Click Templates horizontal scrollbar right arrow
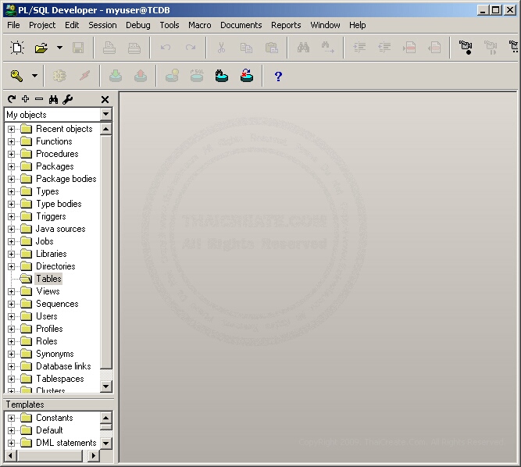This screenshot has width=521, height=467. point(94,455)
